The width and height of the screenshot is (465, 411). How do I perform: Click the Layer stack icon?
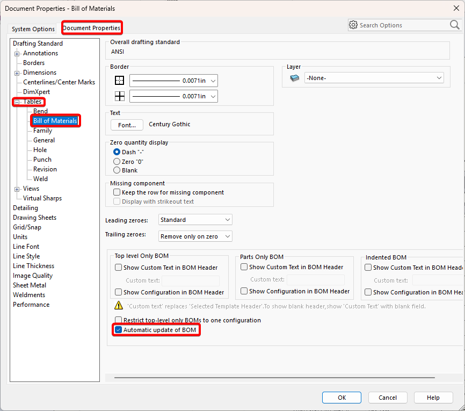(294, 78)
